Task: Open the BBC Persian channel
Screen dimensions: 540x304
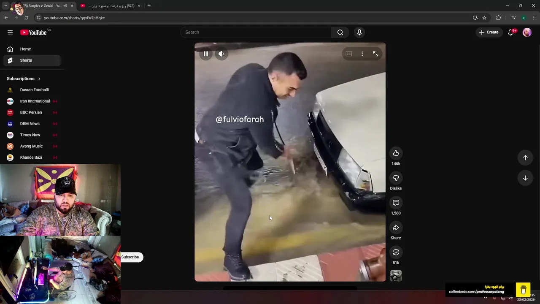Action: [x=32, y=112]
